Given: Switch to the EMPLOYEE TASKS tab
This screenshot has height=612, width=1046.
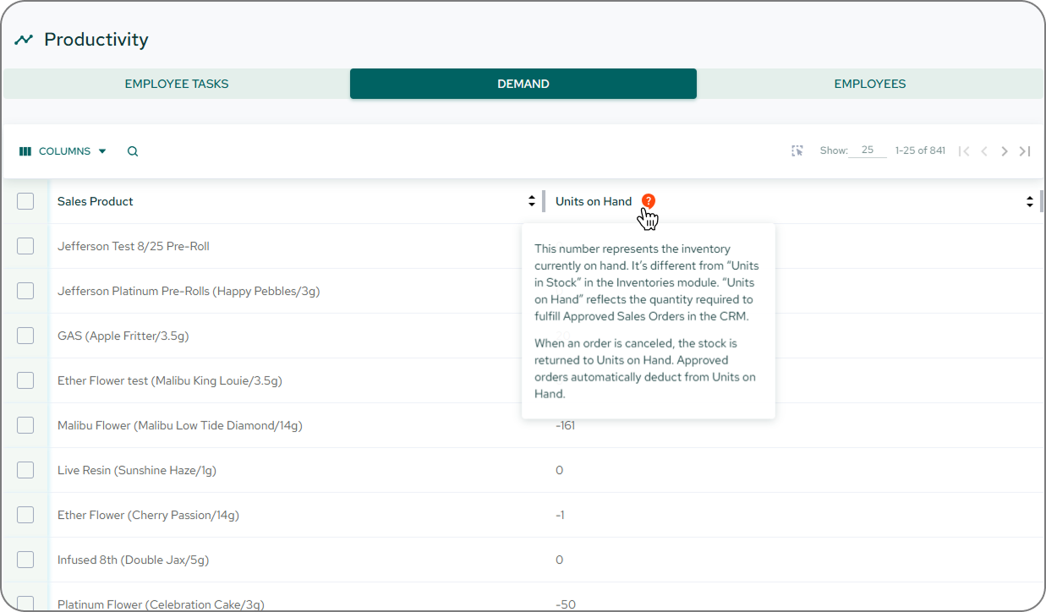Looking at the screenshot, I should [x=177, y=84].
